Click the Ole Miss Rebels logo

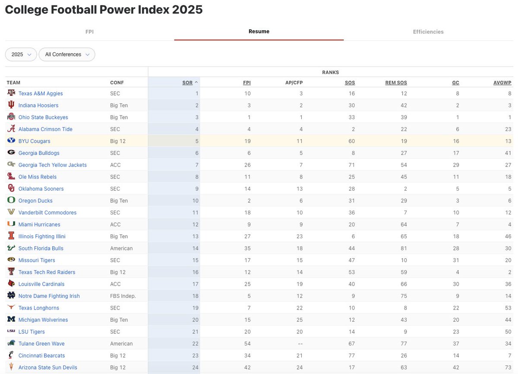pos(11,176)
